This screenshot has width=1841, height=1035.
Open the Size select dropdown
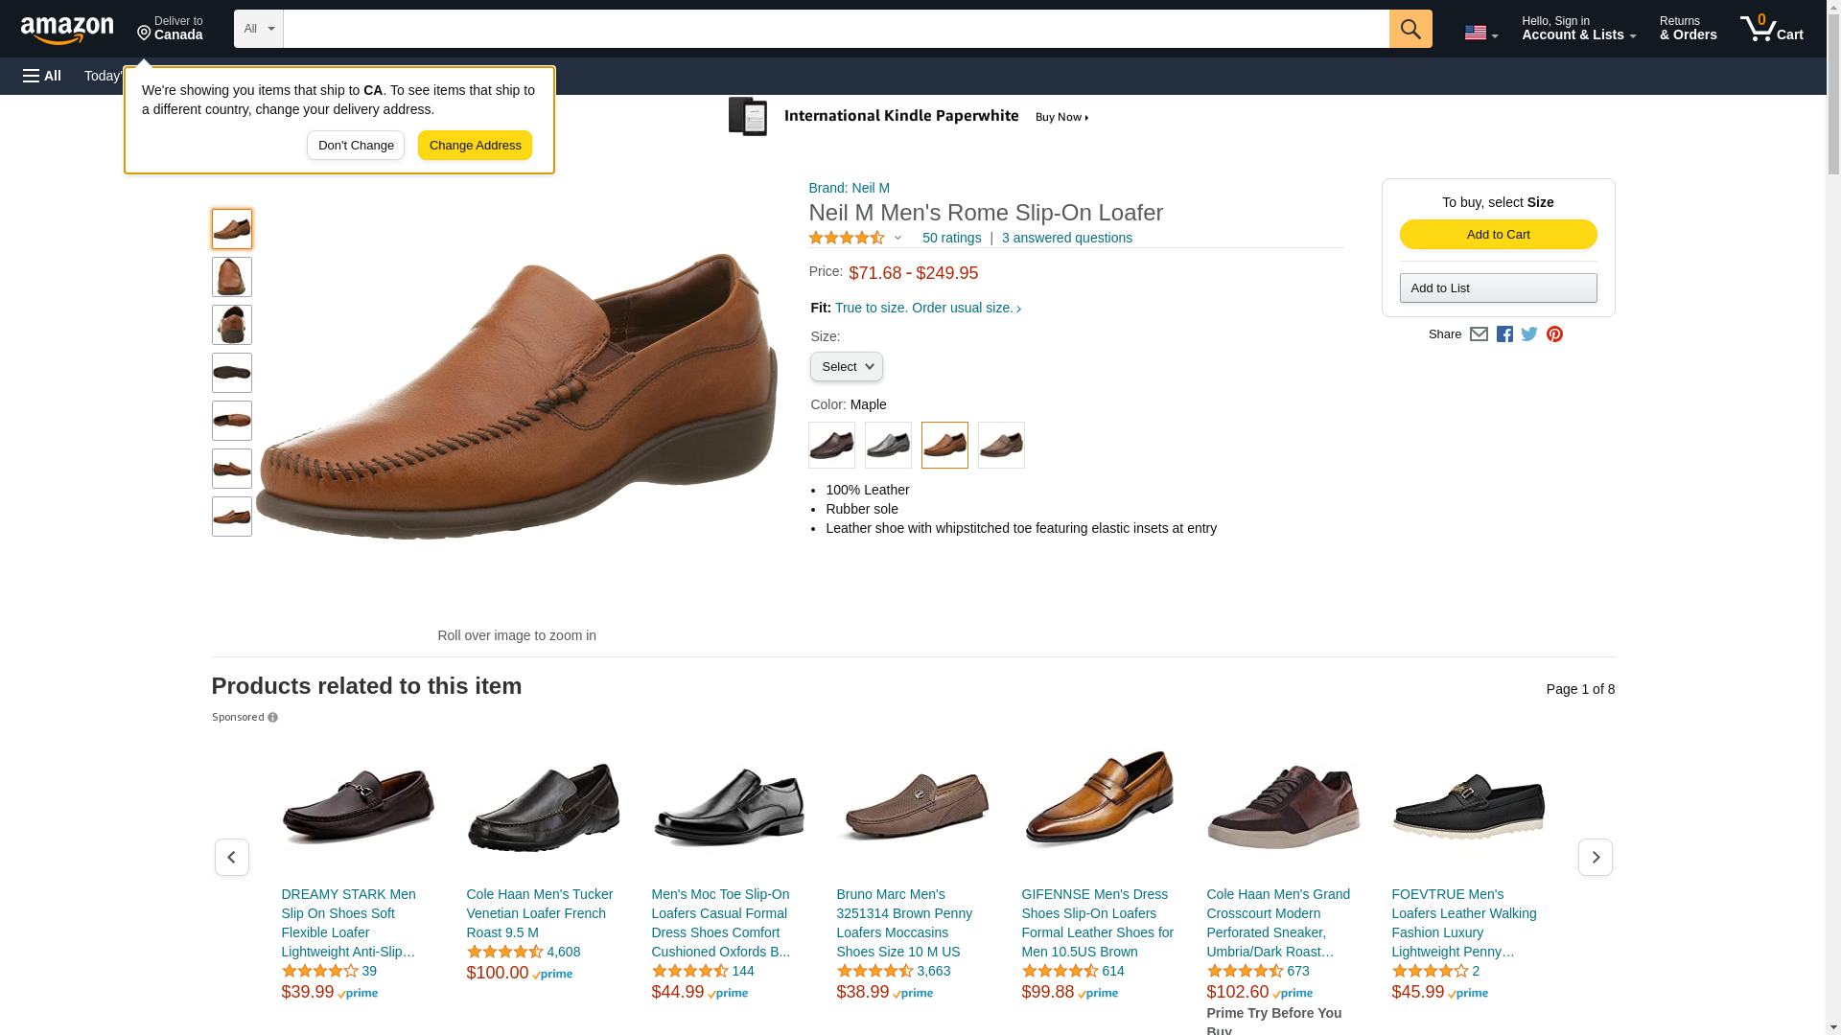point(846,367)
